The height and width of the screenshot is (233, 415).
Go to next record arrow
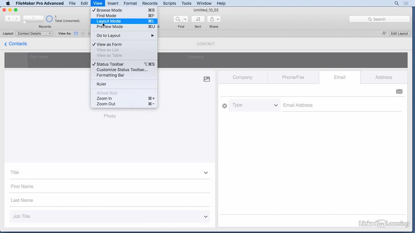pyautogui.click(x=16, y=19)
